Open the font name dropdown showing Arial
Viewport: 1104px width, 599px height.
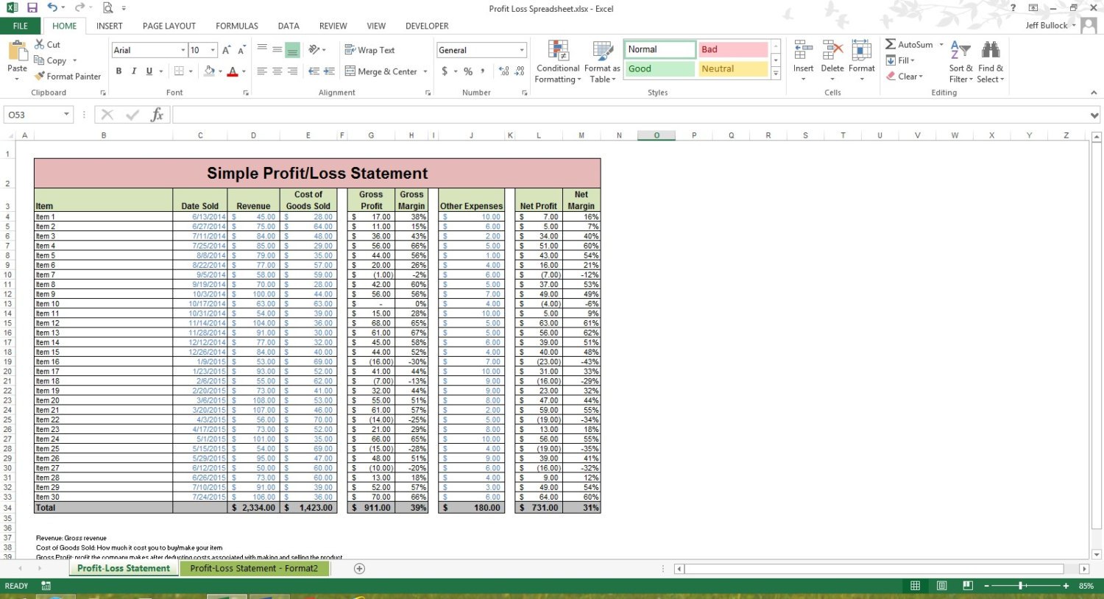coord(183,50)
